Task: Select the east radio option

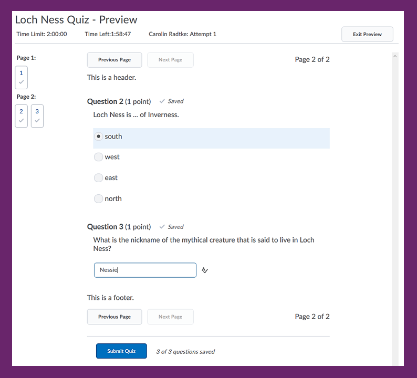Action: pyautogui.click(x=98, y=177)
